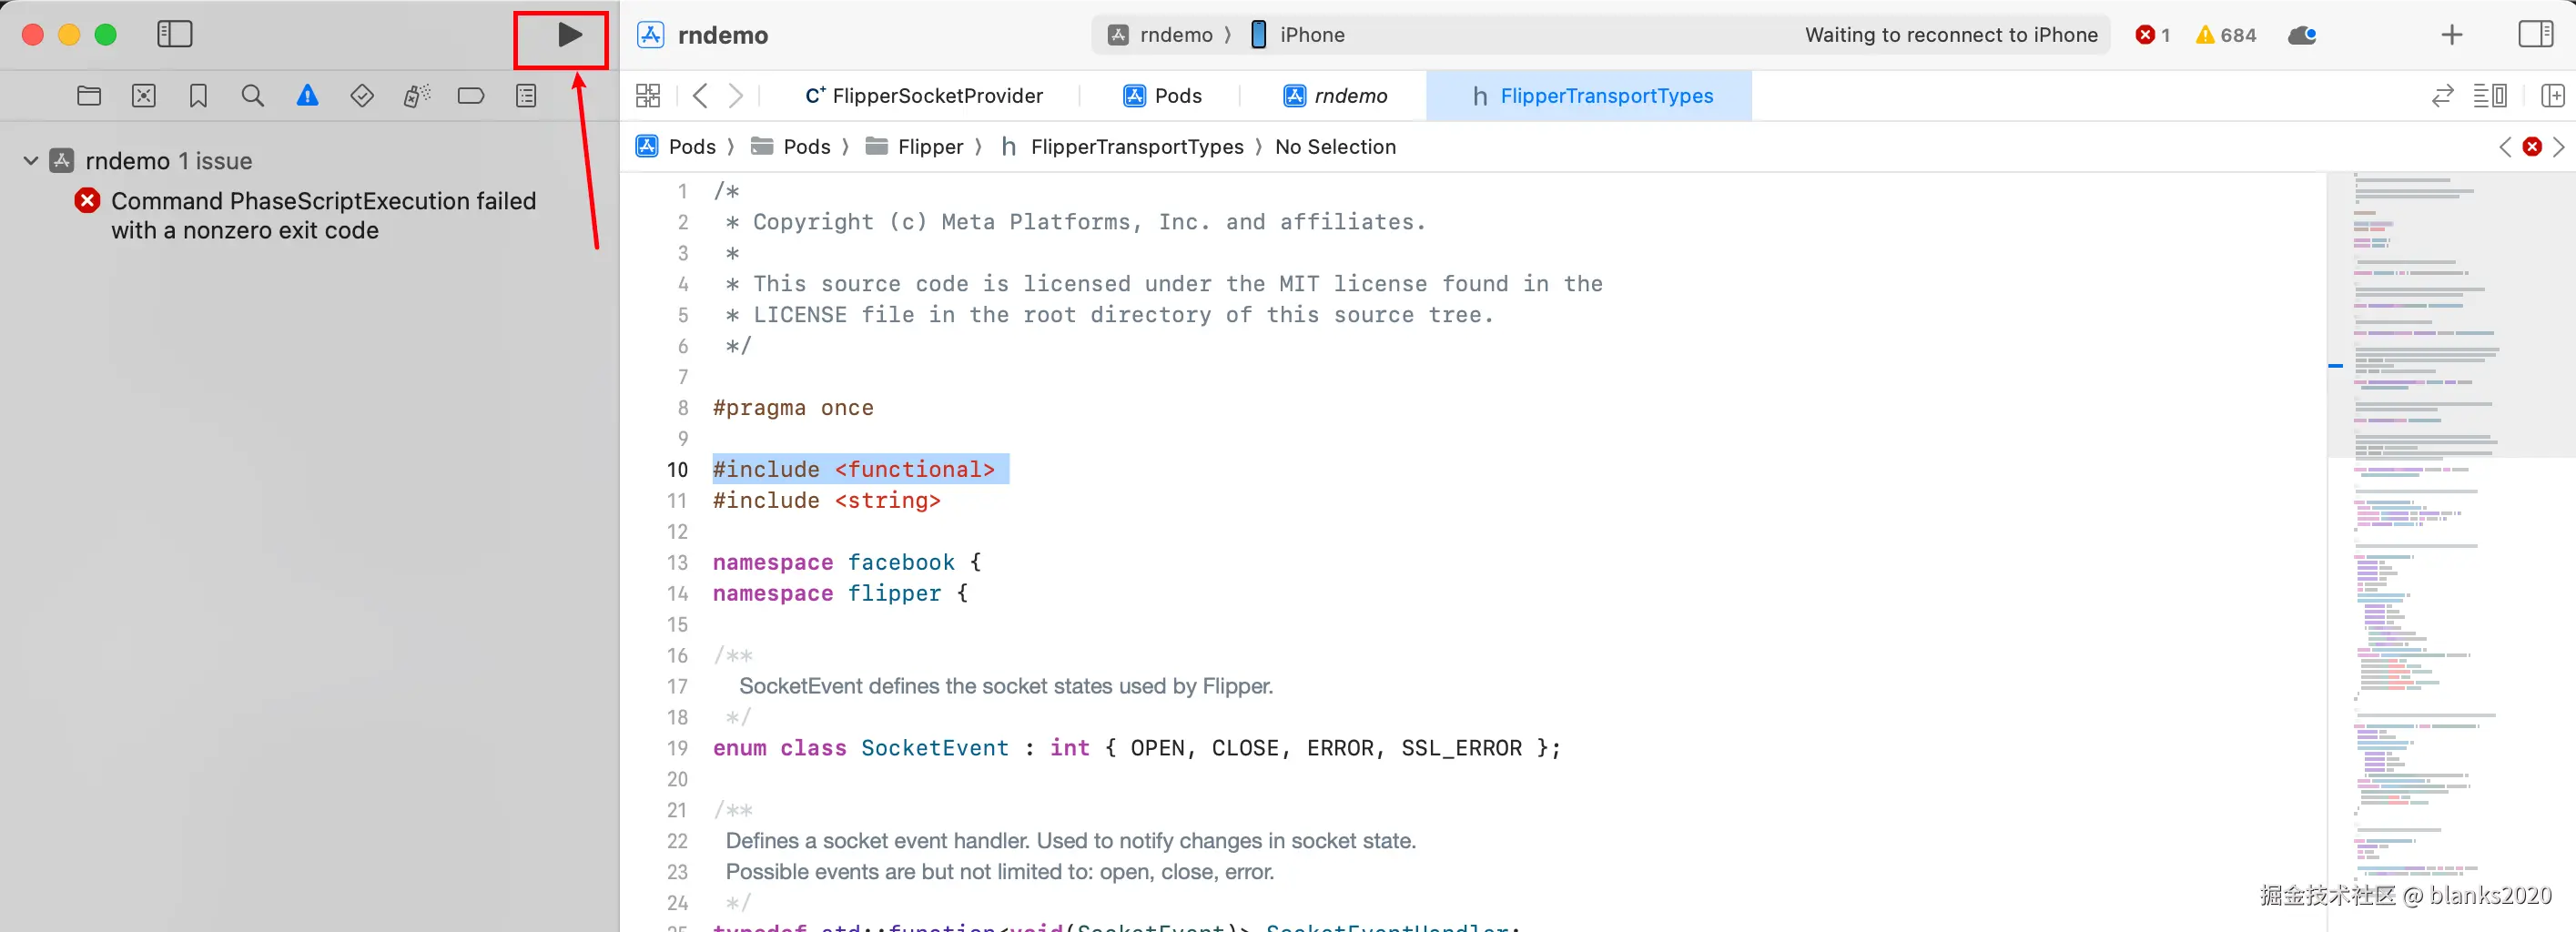The image size is (2576, 932).
Task: Jump to next issue arrow
Action: pyautogui.click(x=2559, y=147)
